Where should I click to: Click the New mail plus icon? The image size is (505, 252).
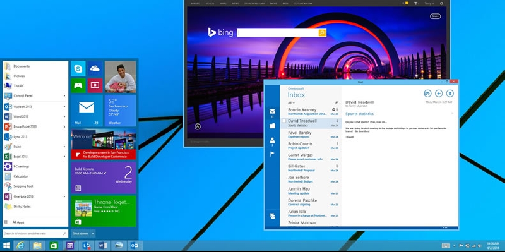[439, 93]
